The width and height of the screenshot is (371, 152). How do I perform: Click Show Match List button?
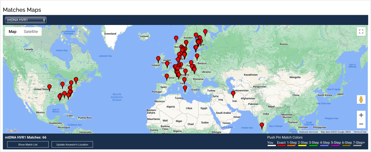[28, 144]
